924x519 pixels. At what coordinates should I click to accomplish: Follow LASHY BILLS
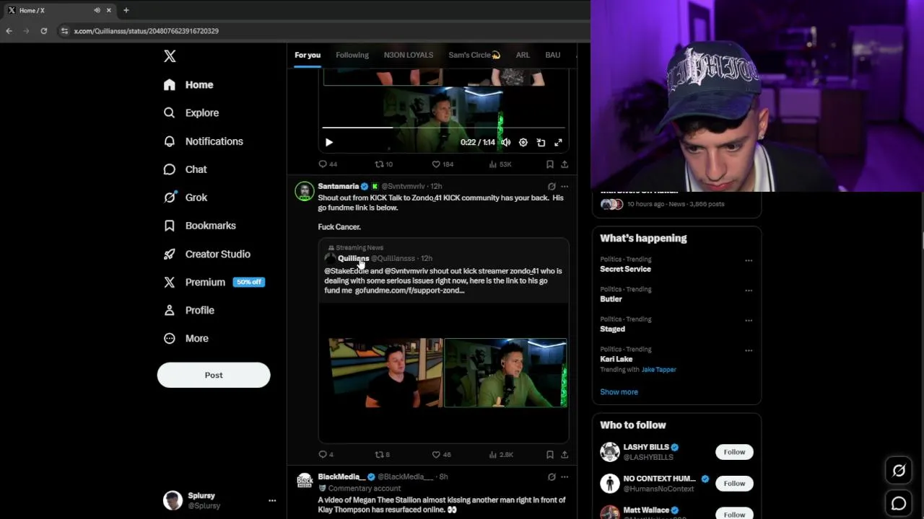[734, 452]
